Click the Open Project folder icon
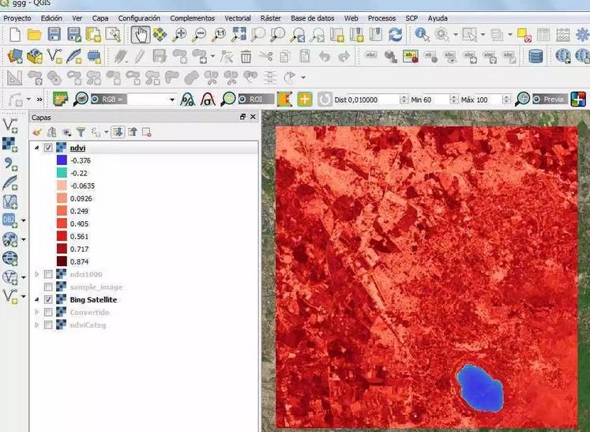590x432 pixels. point(34,34)
